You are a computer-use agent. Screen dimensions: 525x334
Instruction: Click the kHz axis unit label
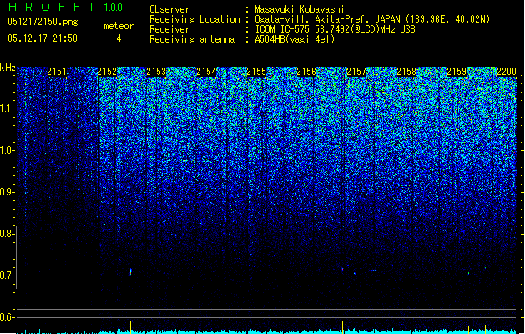tap(8, 68)
